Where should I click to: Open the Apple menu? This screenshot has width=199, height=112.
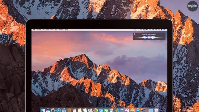(x=34, y=30)
